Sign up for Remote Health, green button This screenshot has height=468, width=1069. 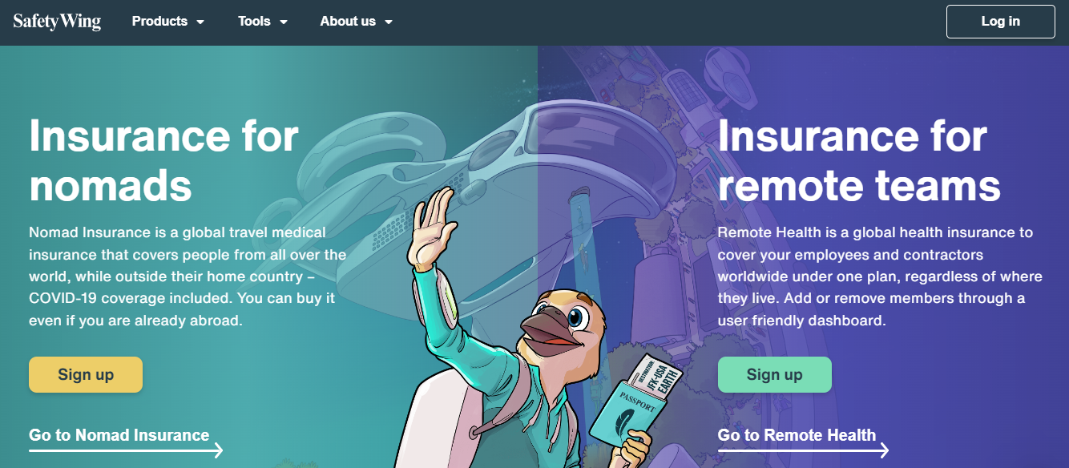click(x=774, y=374)
